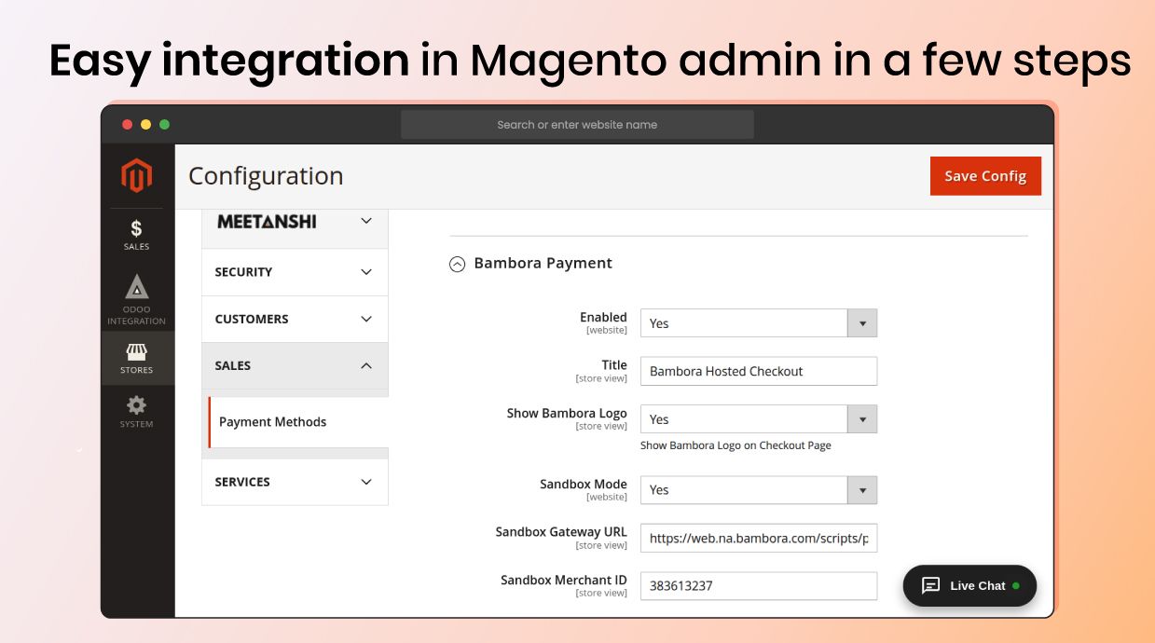Click the Save Config button
This screenshot has height=643, width=1155.
(x=985, y=175)
